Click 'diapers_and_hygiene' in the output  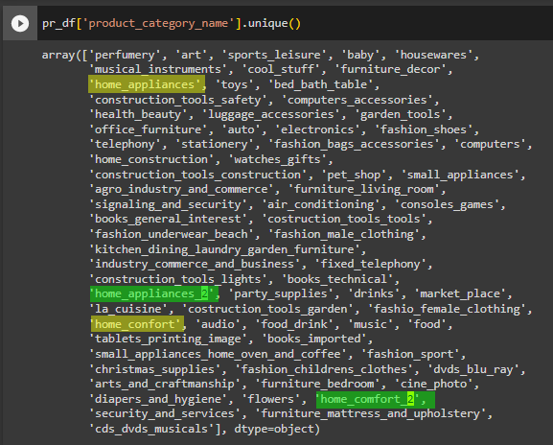[158, 400]
